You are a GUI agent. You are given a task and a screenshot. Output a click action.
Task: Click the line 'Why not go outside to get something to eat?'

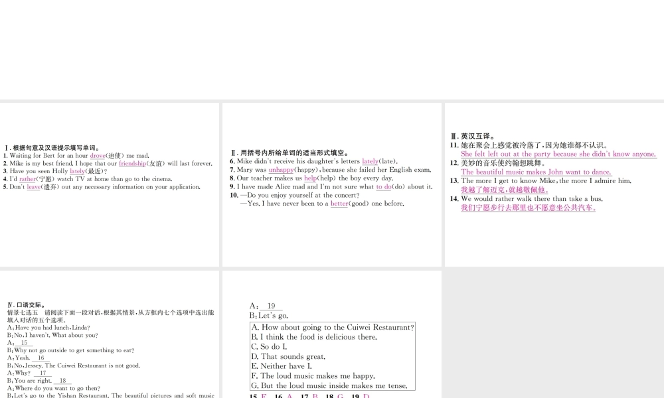pyautogui.click(x=71, y=350)
